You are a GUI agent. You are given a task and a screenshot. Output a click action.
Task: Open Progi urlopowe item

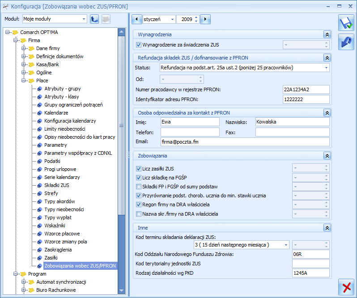click(x=60, y=169)
